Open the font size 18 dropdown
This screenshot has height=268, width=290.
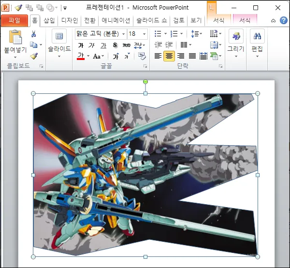[144, 34]
